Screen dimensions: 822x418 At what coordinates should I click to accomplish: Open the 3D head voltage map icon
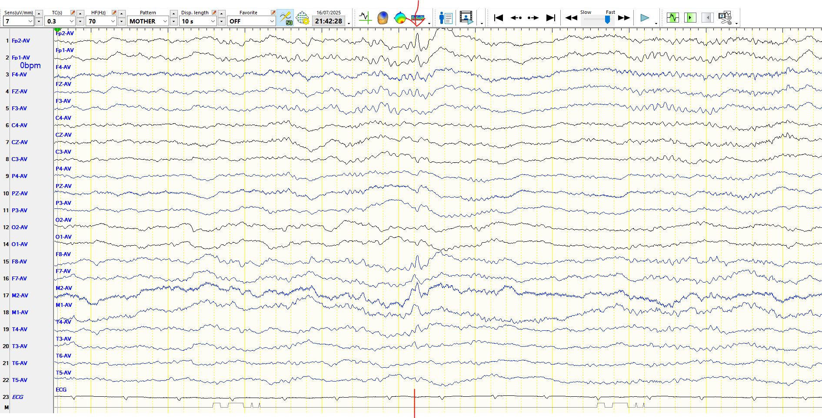(383, 18)
